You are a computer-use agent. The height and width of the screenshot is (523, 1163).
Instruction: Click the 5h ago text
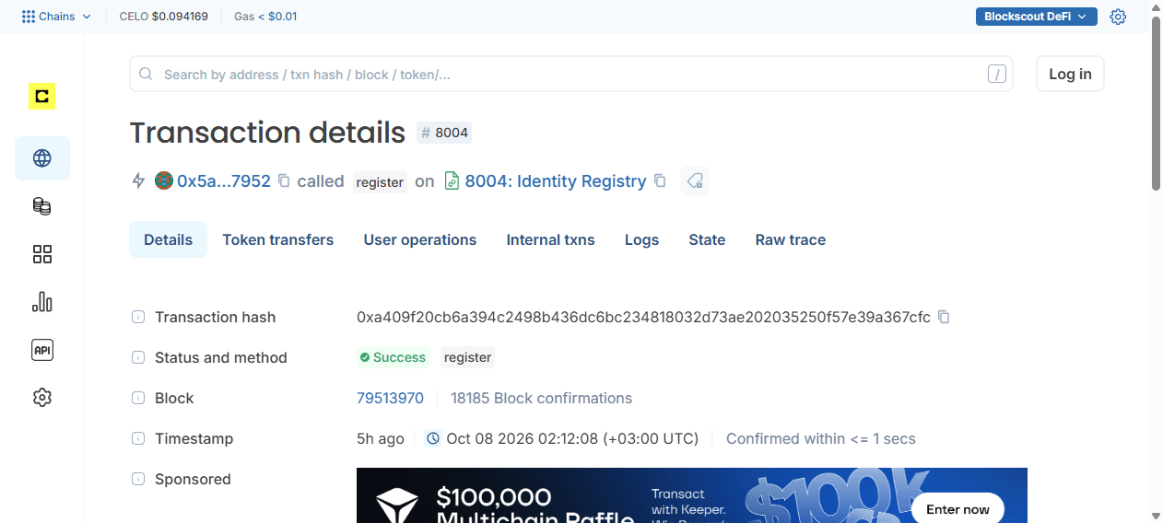pyautogui.click(x=381, y=438)
